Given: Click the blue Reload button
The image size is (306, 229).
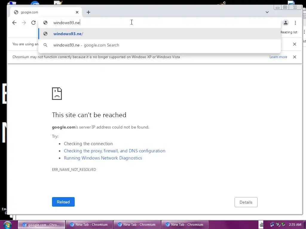Looking at the screenshot, I should pyautogui.click(x=63, y=202).
